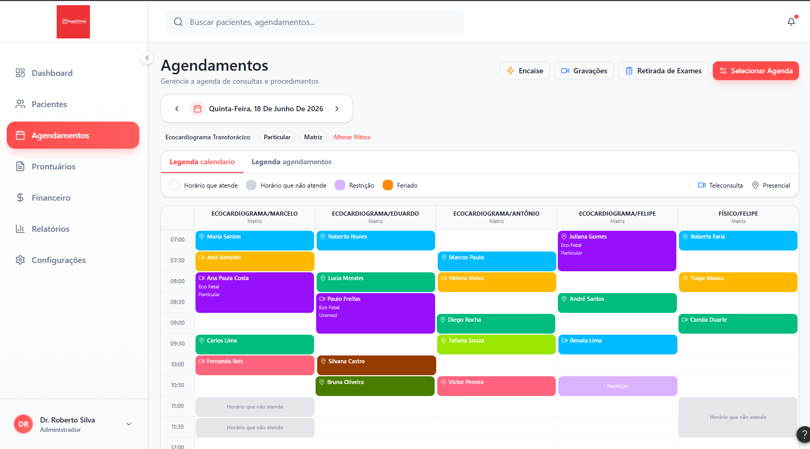Open Paulo Freitas Eco Fetal appointment

pos(375,313)
